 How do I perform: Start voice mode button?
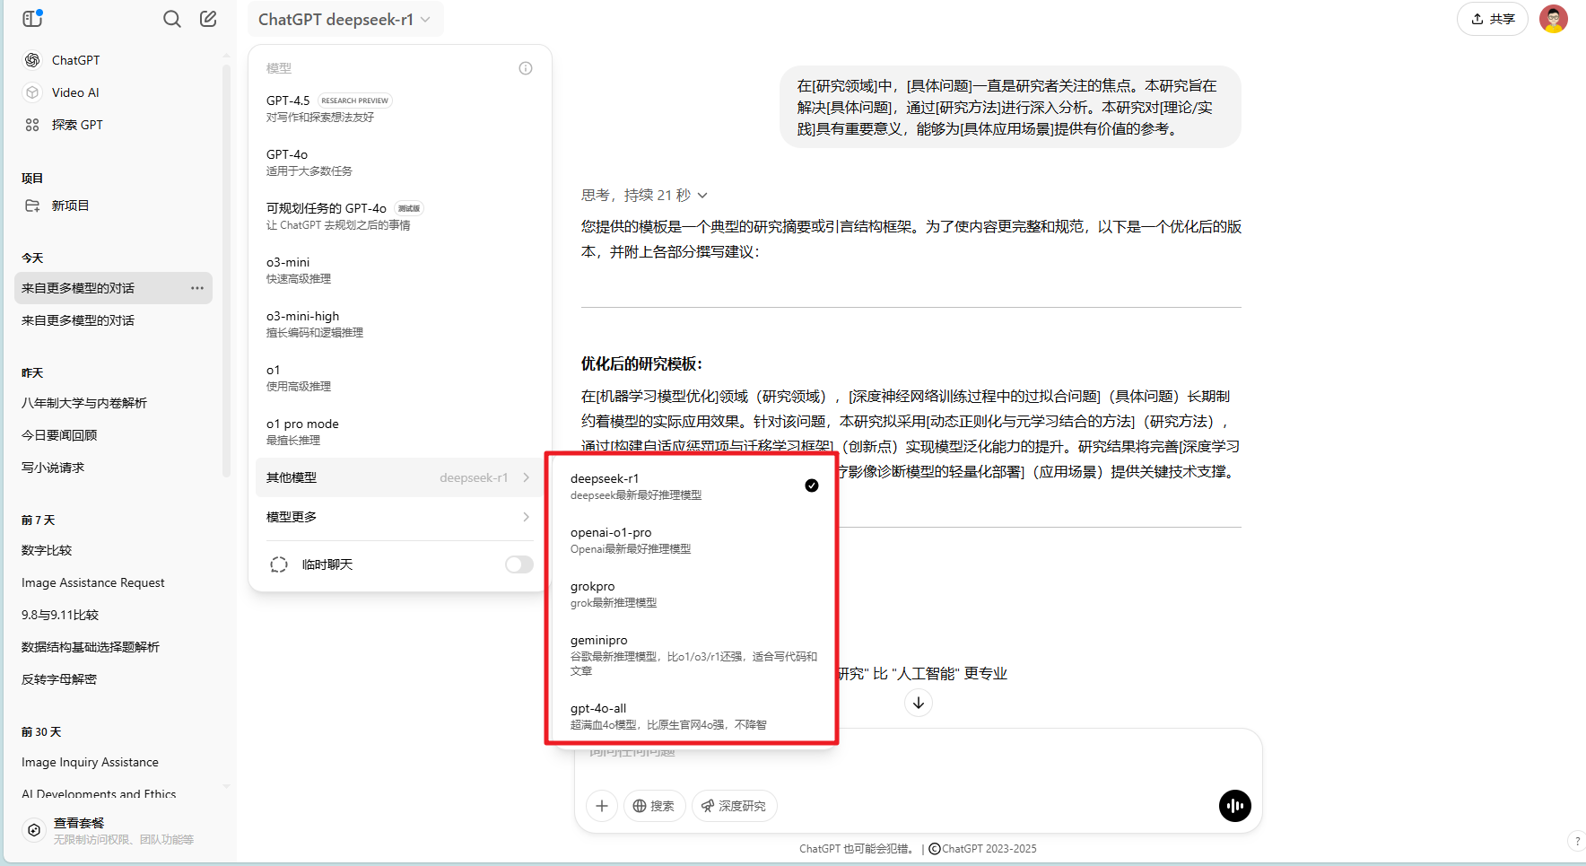1235,806
